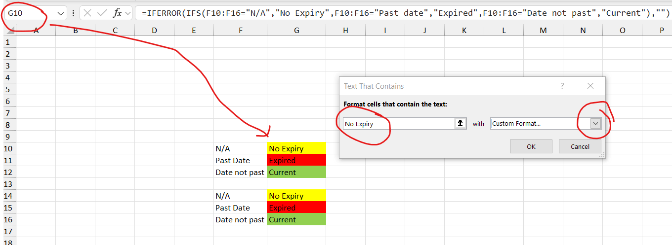
Task: Click the No Expiry text field in dialog
Action: coord(399,124)
